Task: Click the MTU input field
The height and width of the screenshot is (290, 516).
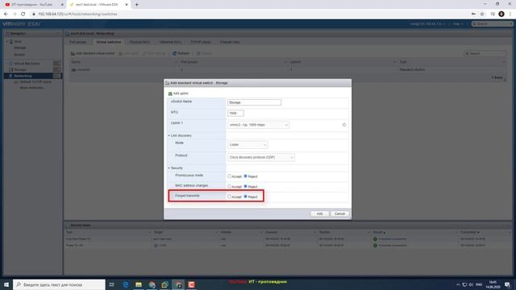Action: [235, 113]
